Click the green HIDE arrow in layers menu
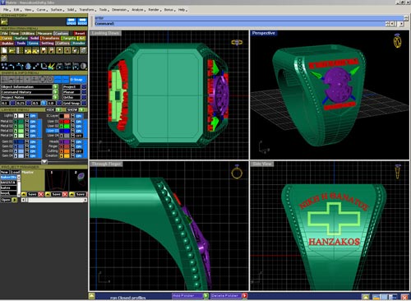 click(59, 109)
